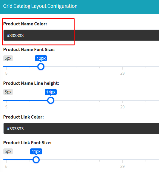This screenshot has height=172, width=159.
Task: Click the 5 minimum tick of Name Font Size slider
Action: [6, 73]
